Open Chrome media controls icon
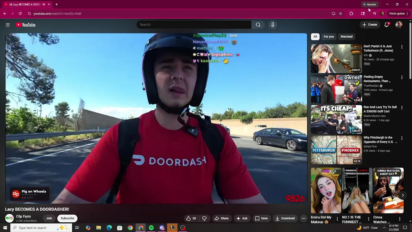Image resolution: width=412 pixels, height=232 pixels. [374, 14]
